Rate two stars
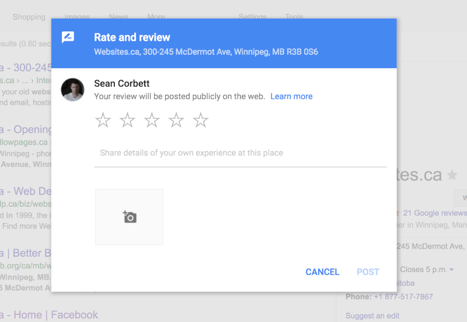The height and width of the screenshot is (322, 467). pos(127,120)
